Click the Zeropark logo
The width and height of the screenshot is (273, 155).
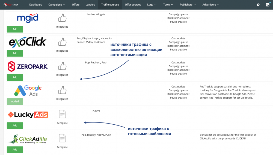[x=28, y=66]
